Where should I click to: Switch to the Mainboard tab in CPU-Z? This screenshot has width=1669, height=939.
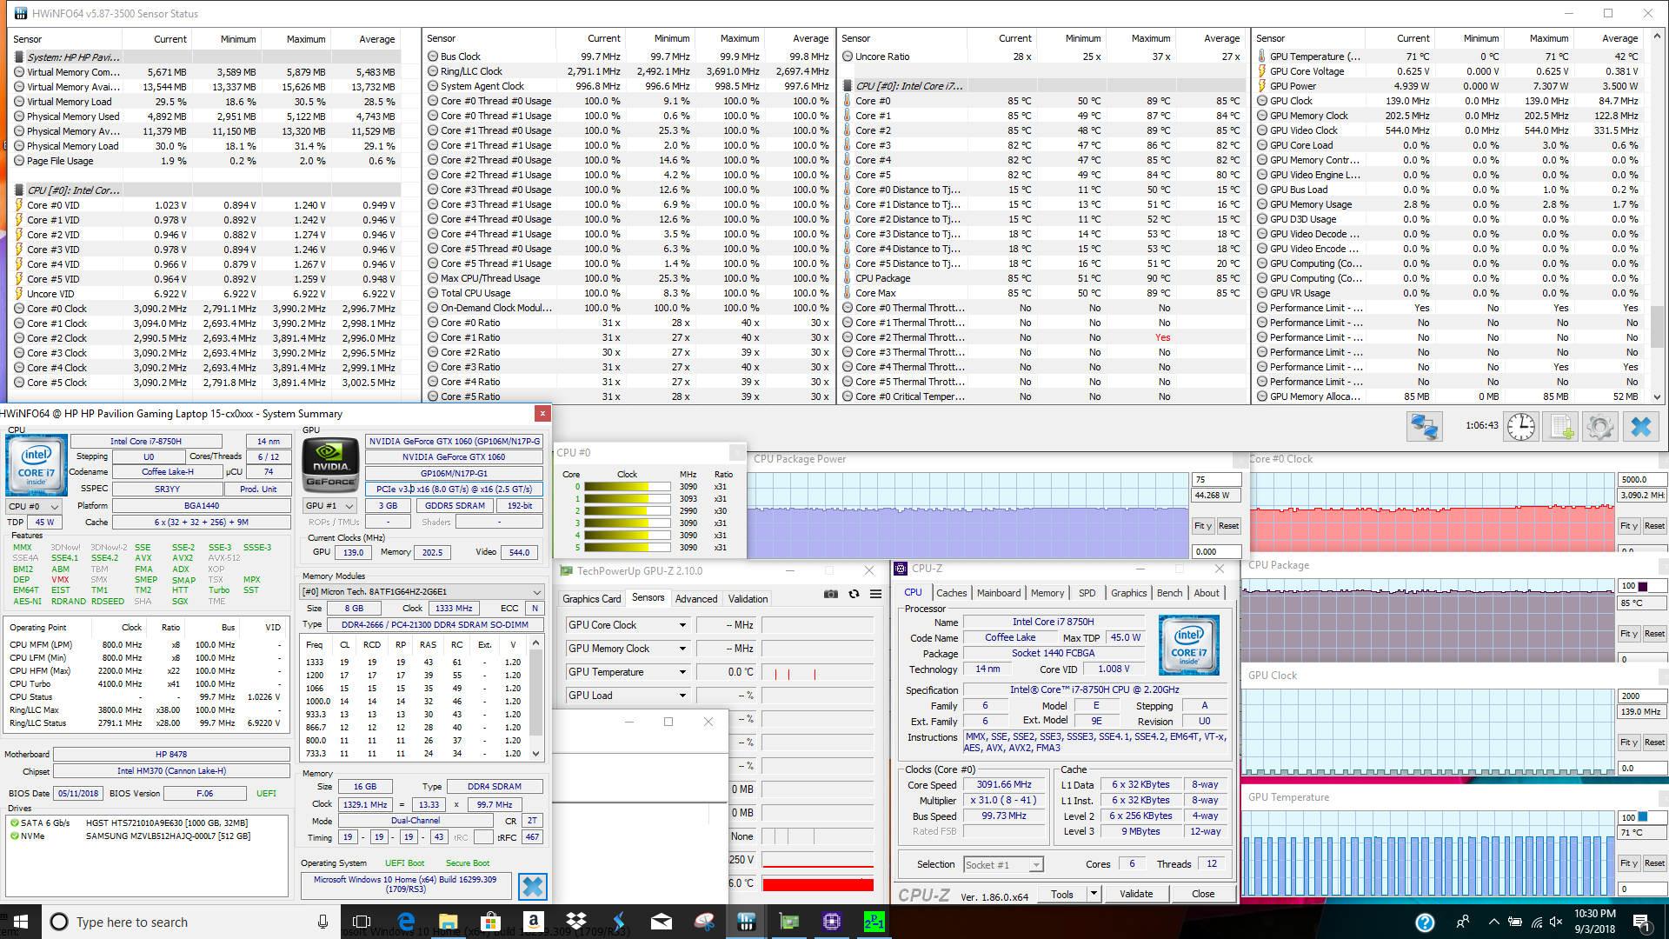point(999,593)
